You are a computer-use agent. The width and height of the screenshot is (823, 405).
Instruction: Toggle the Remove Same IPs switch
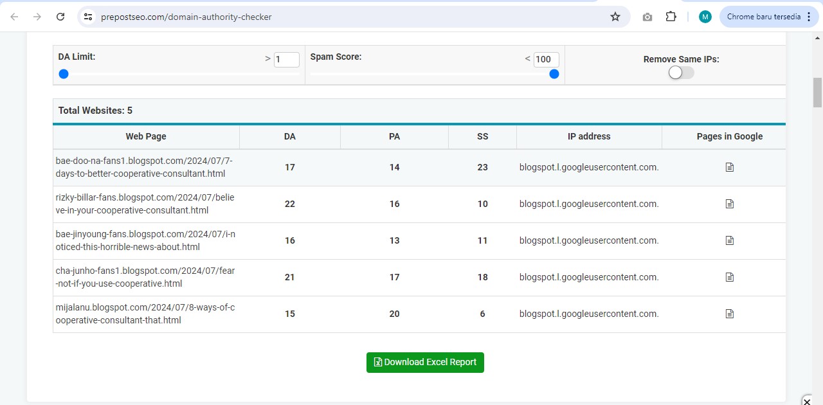[x=681, y=73]
